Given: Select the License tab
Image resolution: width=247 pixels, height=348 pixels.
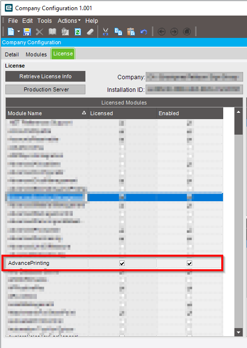Looking at the screenshot, I should tap(63, 54).
